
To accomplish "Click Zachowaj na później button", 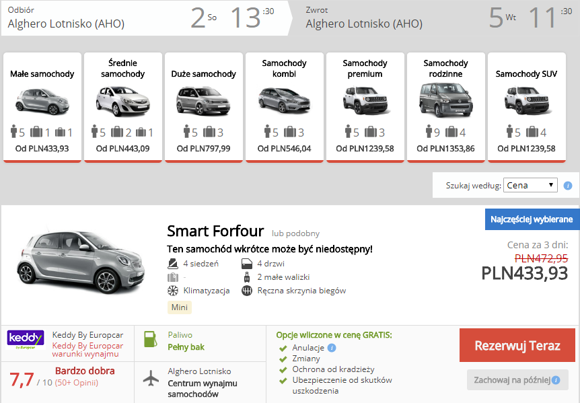I will coord(517,379).
